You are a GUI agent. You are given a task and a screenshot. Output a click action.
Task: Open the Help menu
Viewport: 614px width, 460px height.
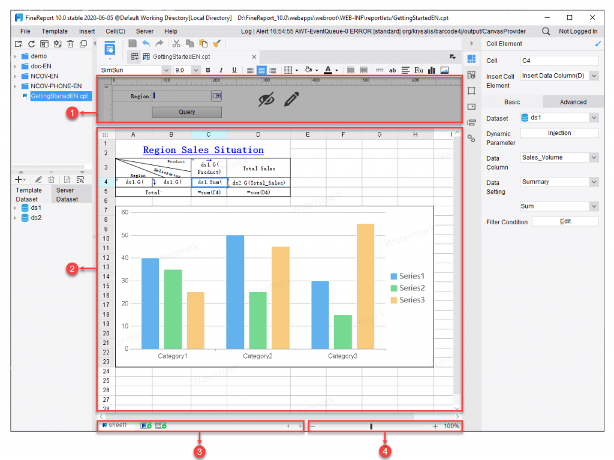(x=170, y=31)
